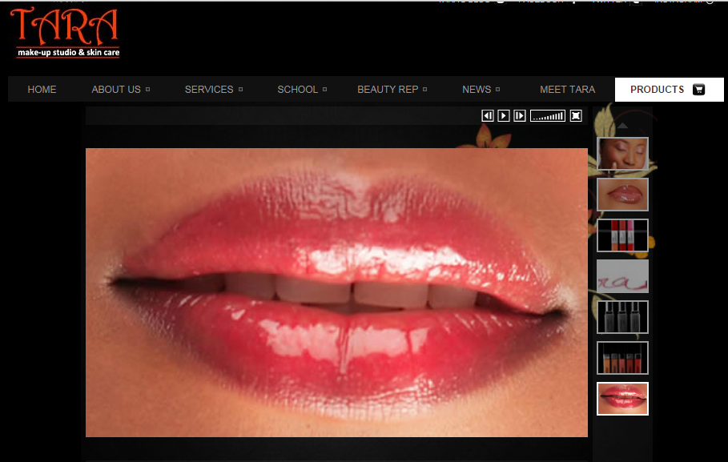This screenshot has width=728, height=462.
Task: Select the thumbnail of woman's face
Action: (622, 153)
